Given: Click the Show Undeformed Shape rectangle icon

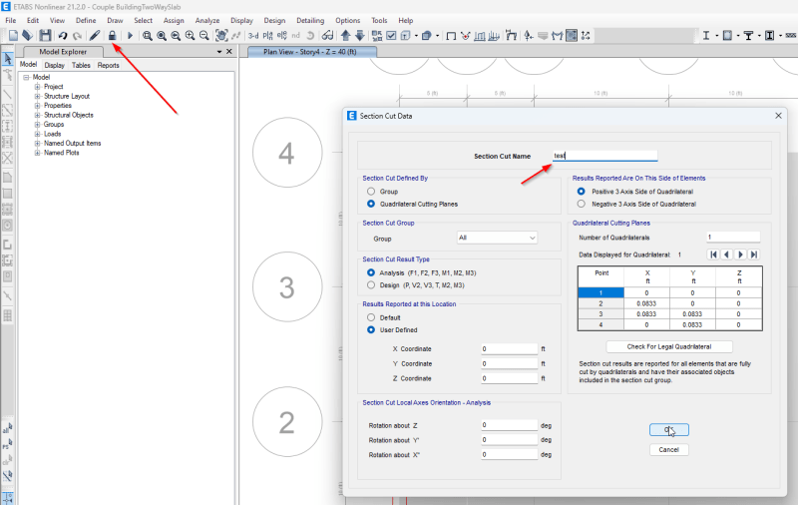Looking at the screenshot, I should (451, 36).
